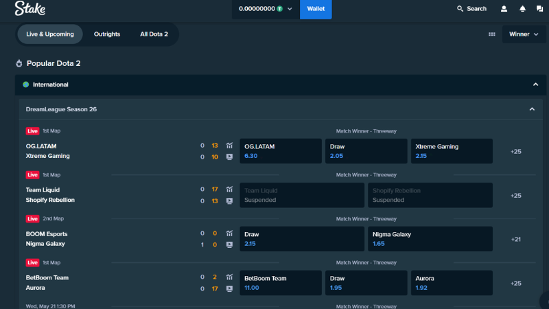Show +25 more markets for OG.LATAM match
This screenshot has width=549, height=309.
coord(516,151)
